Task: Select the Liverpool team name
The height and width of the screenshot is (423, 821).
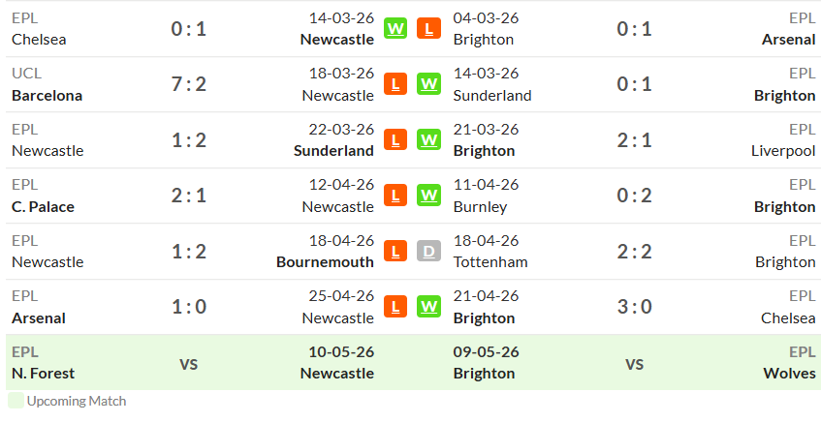Action: point(783,151)
